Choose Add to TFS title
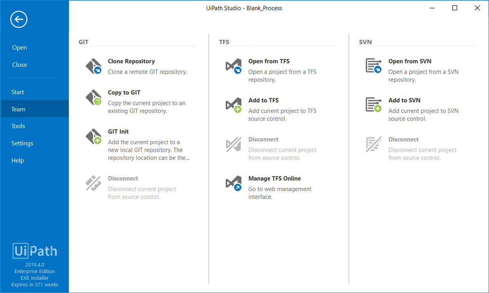 pyautogui.click(x=263, y=100)
